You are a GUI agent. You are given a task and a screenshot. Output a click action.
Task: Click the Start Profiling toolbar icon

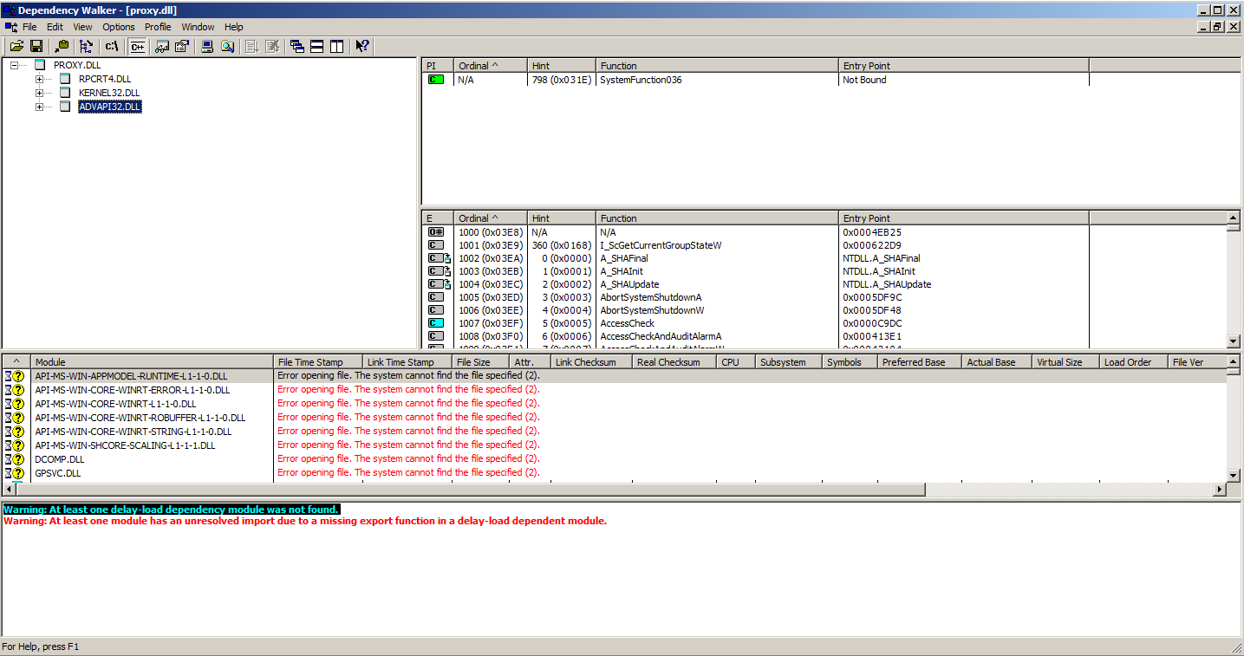(252, 46)
